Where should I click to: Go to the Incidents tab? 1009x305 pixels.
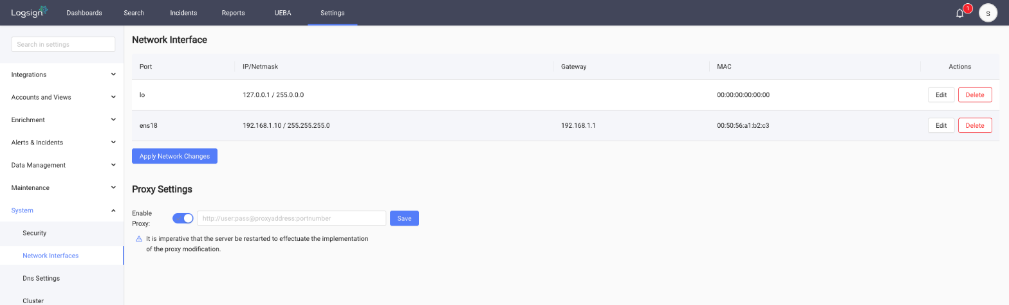(183, 13)
